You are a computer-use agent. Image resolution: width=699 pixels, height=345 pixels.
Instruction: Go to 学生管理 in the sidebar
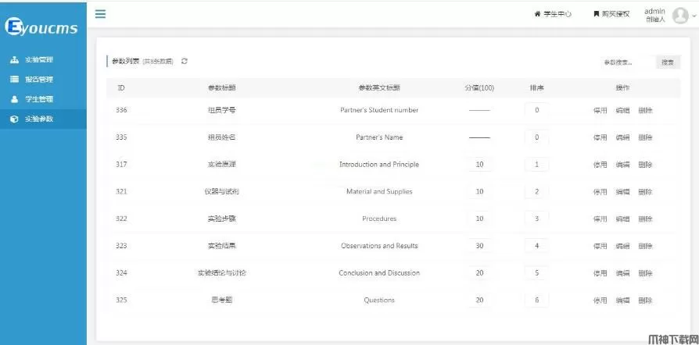pos(38,99)
